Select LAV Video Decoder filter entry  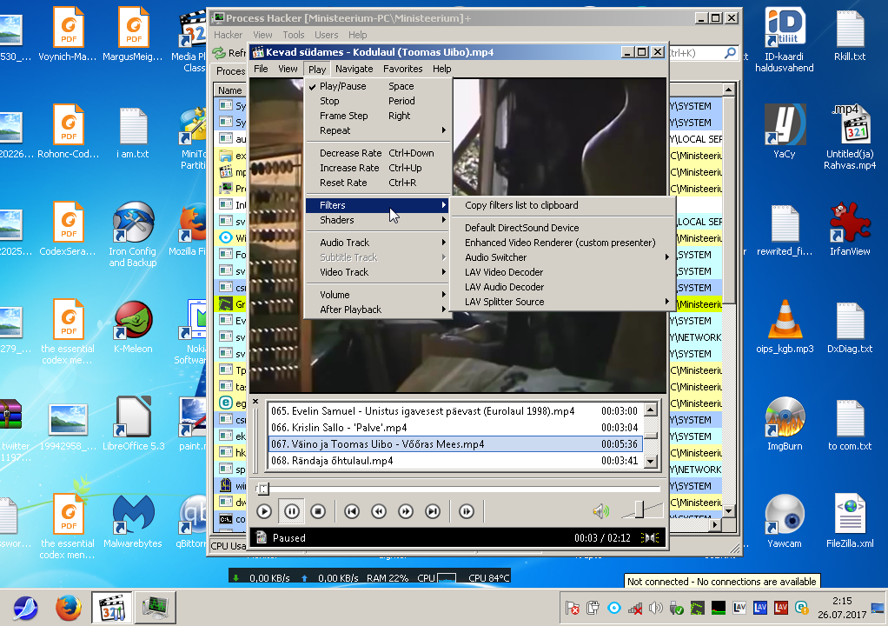pyautogui.click(x=504, y=272)
